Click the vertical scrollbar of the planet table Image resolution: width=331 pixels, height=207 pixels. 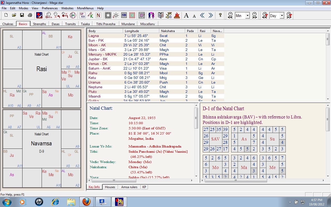coord(328,65)
